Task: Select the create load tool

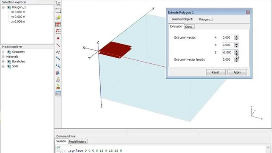Action: 58,59
